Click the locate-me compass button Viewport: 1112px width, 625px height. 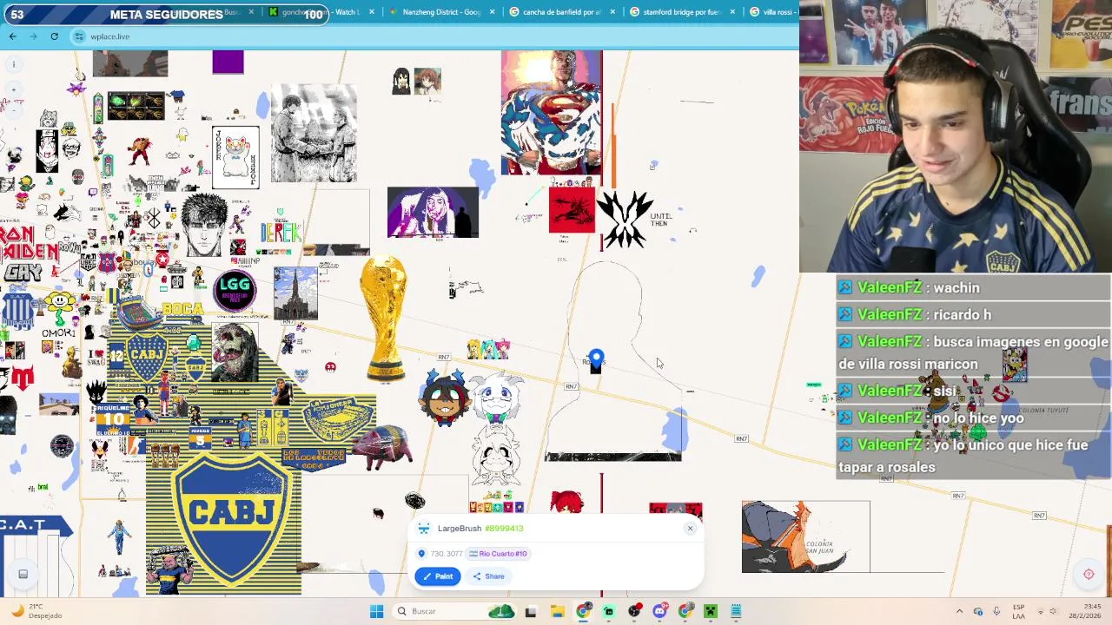tap(1089, 574)
